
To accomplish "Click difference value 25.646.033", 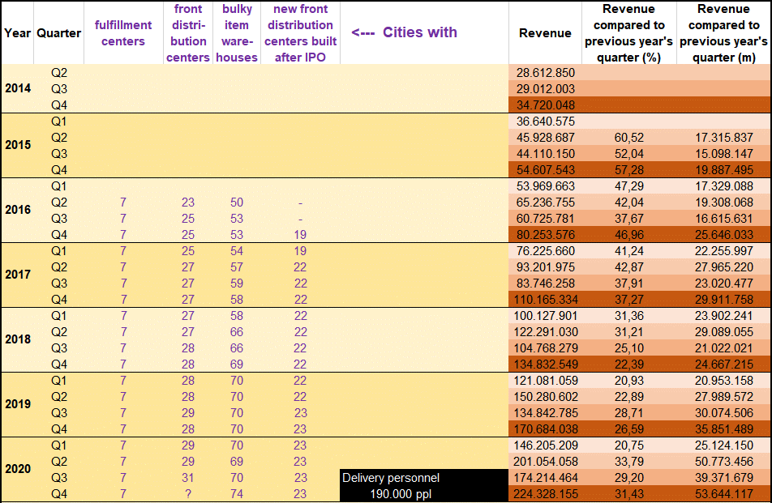I will tap(723, 235).
